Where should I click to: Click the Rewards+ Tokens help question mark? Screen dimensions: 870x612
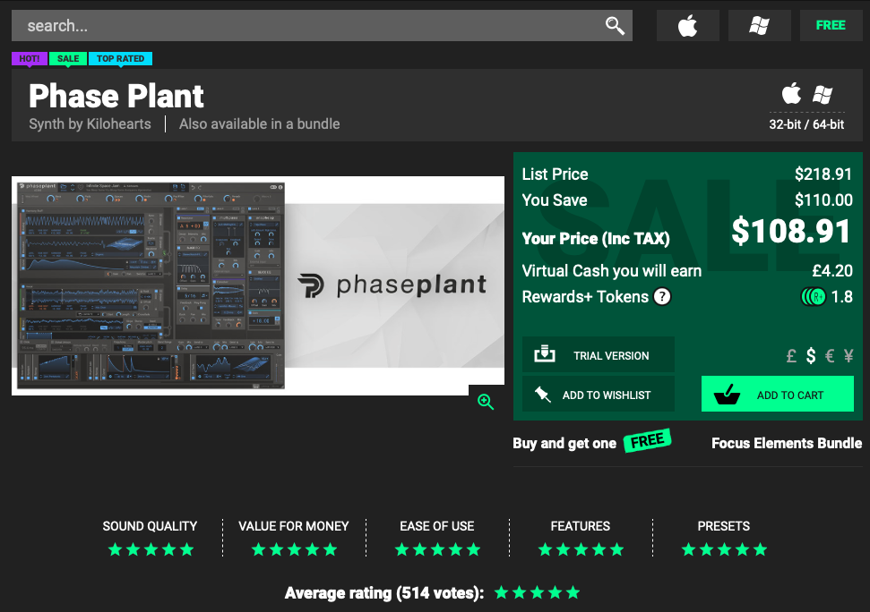coord(662,297)
